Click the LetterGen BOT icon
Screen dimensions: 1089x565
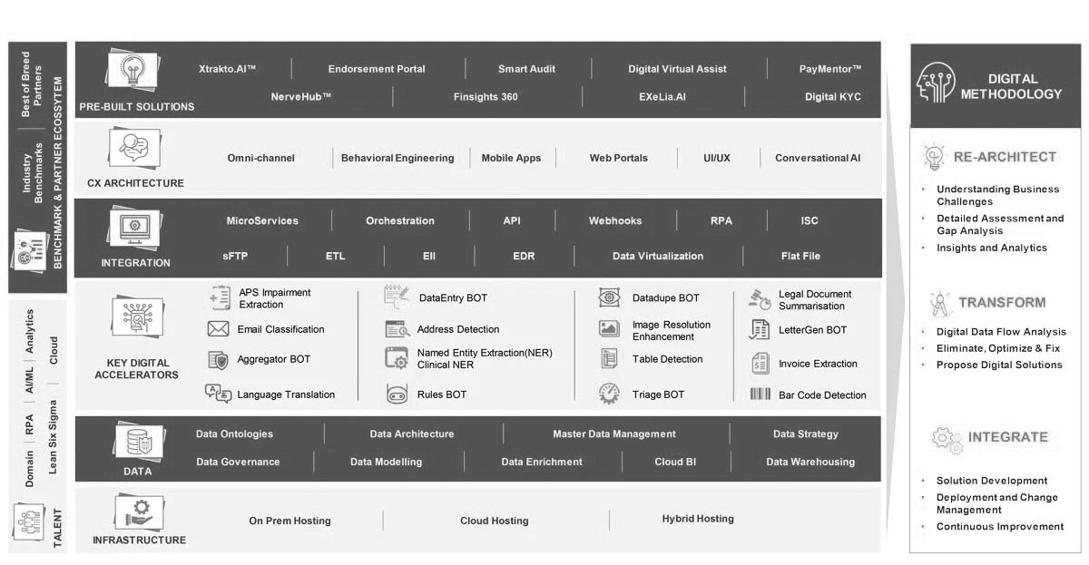point(760,329)
